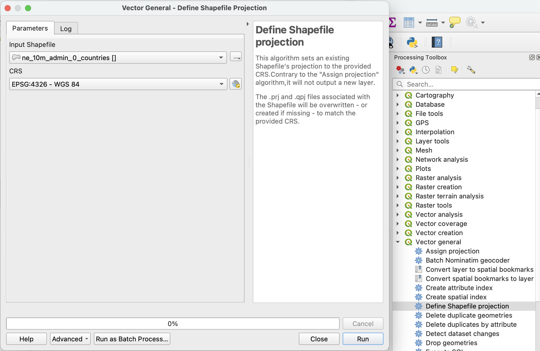The image size is (540, 351).
Task: Click the Help Contents book icon
Action: (x=437, y=42)
